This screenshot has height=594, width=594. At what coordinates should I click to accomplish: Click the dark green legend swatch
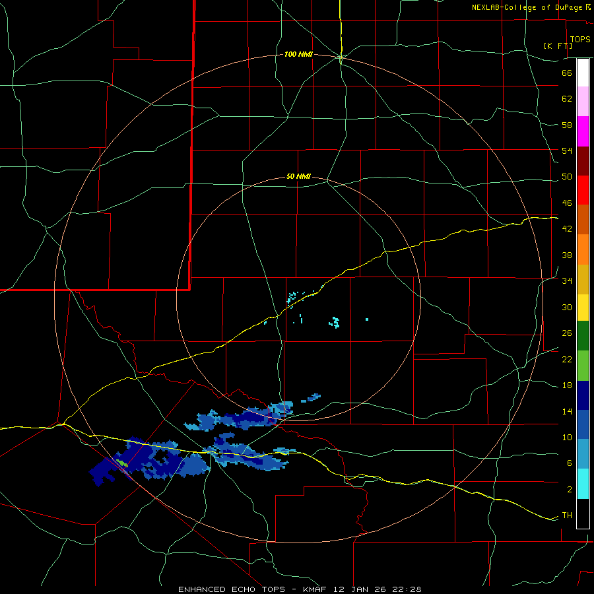(x=583, y=336)
